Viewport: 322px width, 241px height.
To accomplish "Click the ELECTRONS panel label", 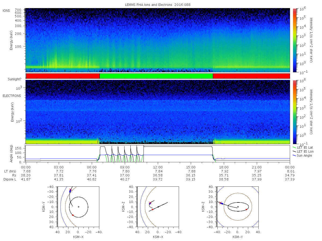I will tap(12, 96).
